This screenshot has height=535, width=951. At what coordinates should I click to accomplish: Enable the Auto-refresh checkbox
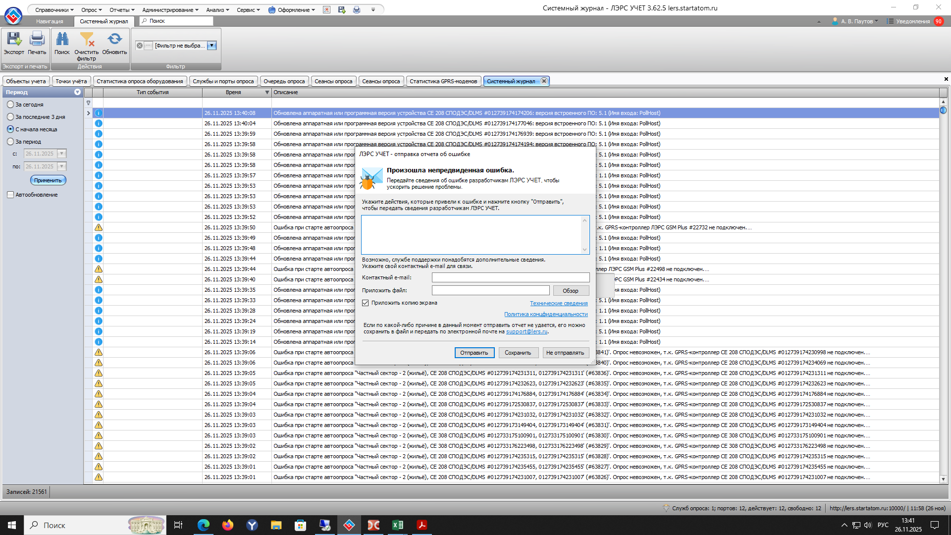pyautogui.click(x=10, y=195)
